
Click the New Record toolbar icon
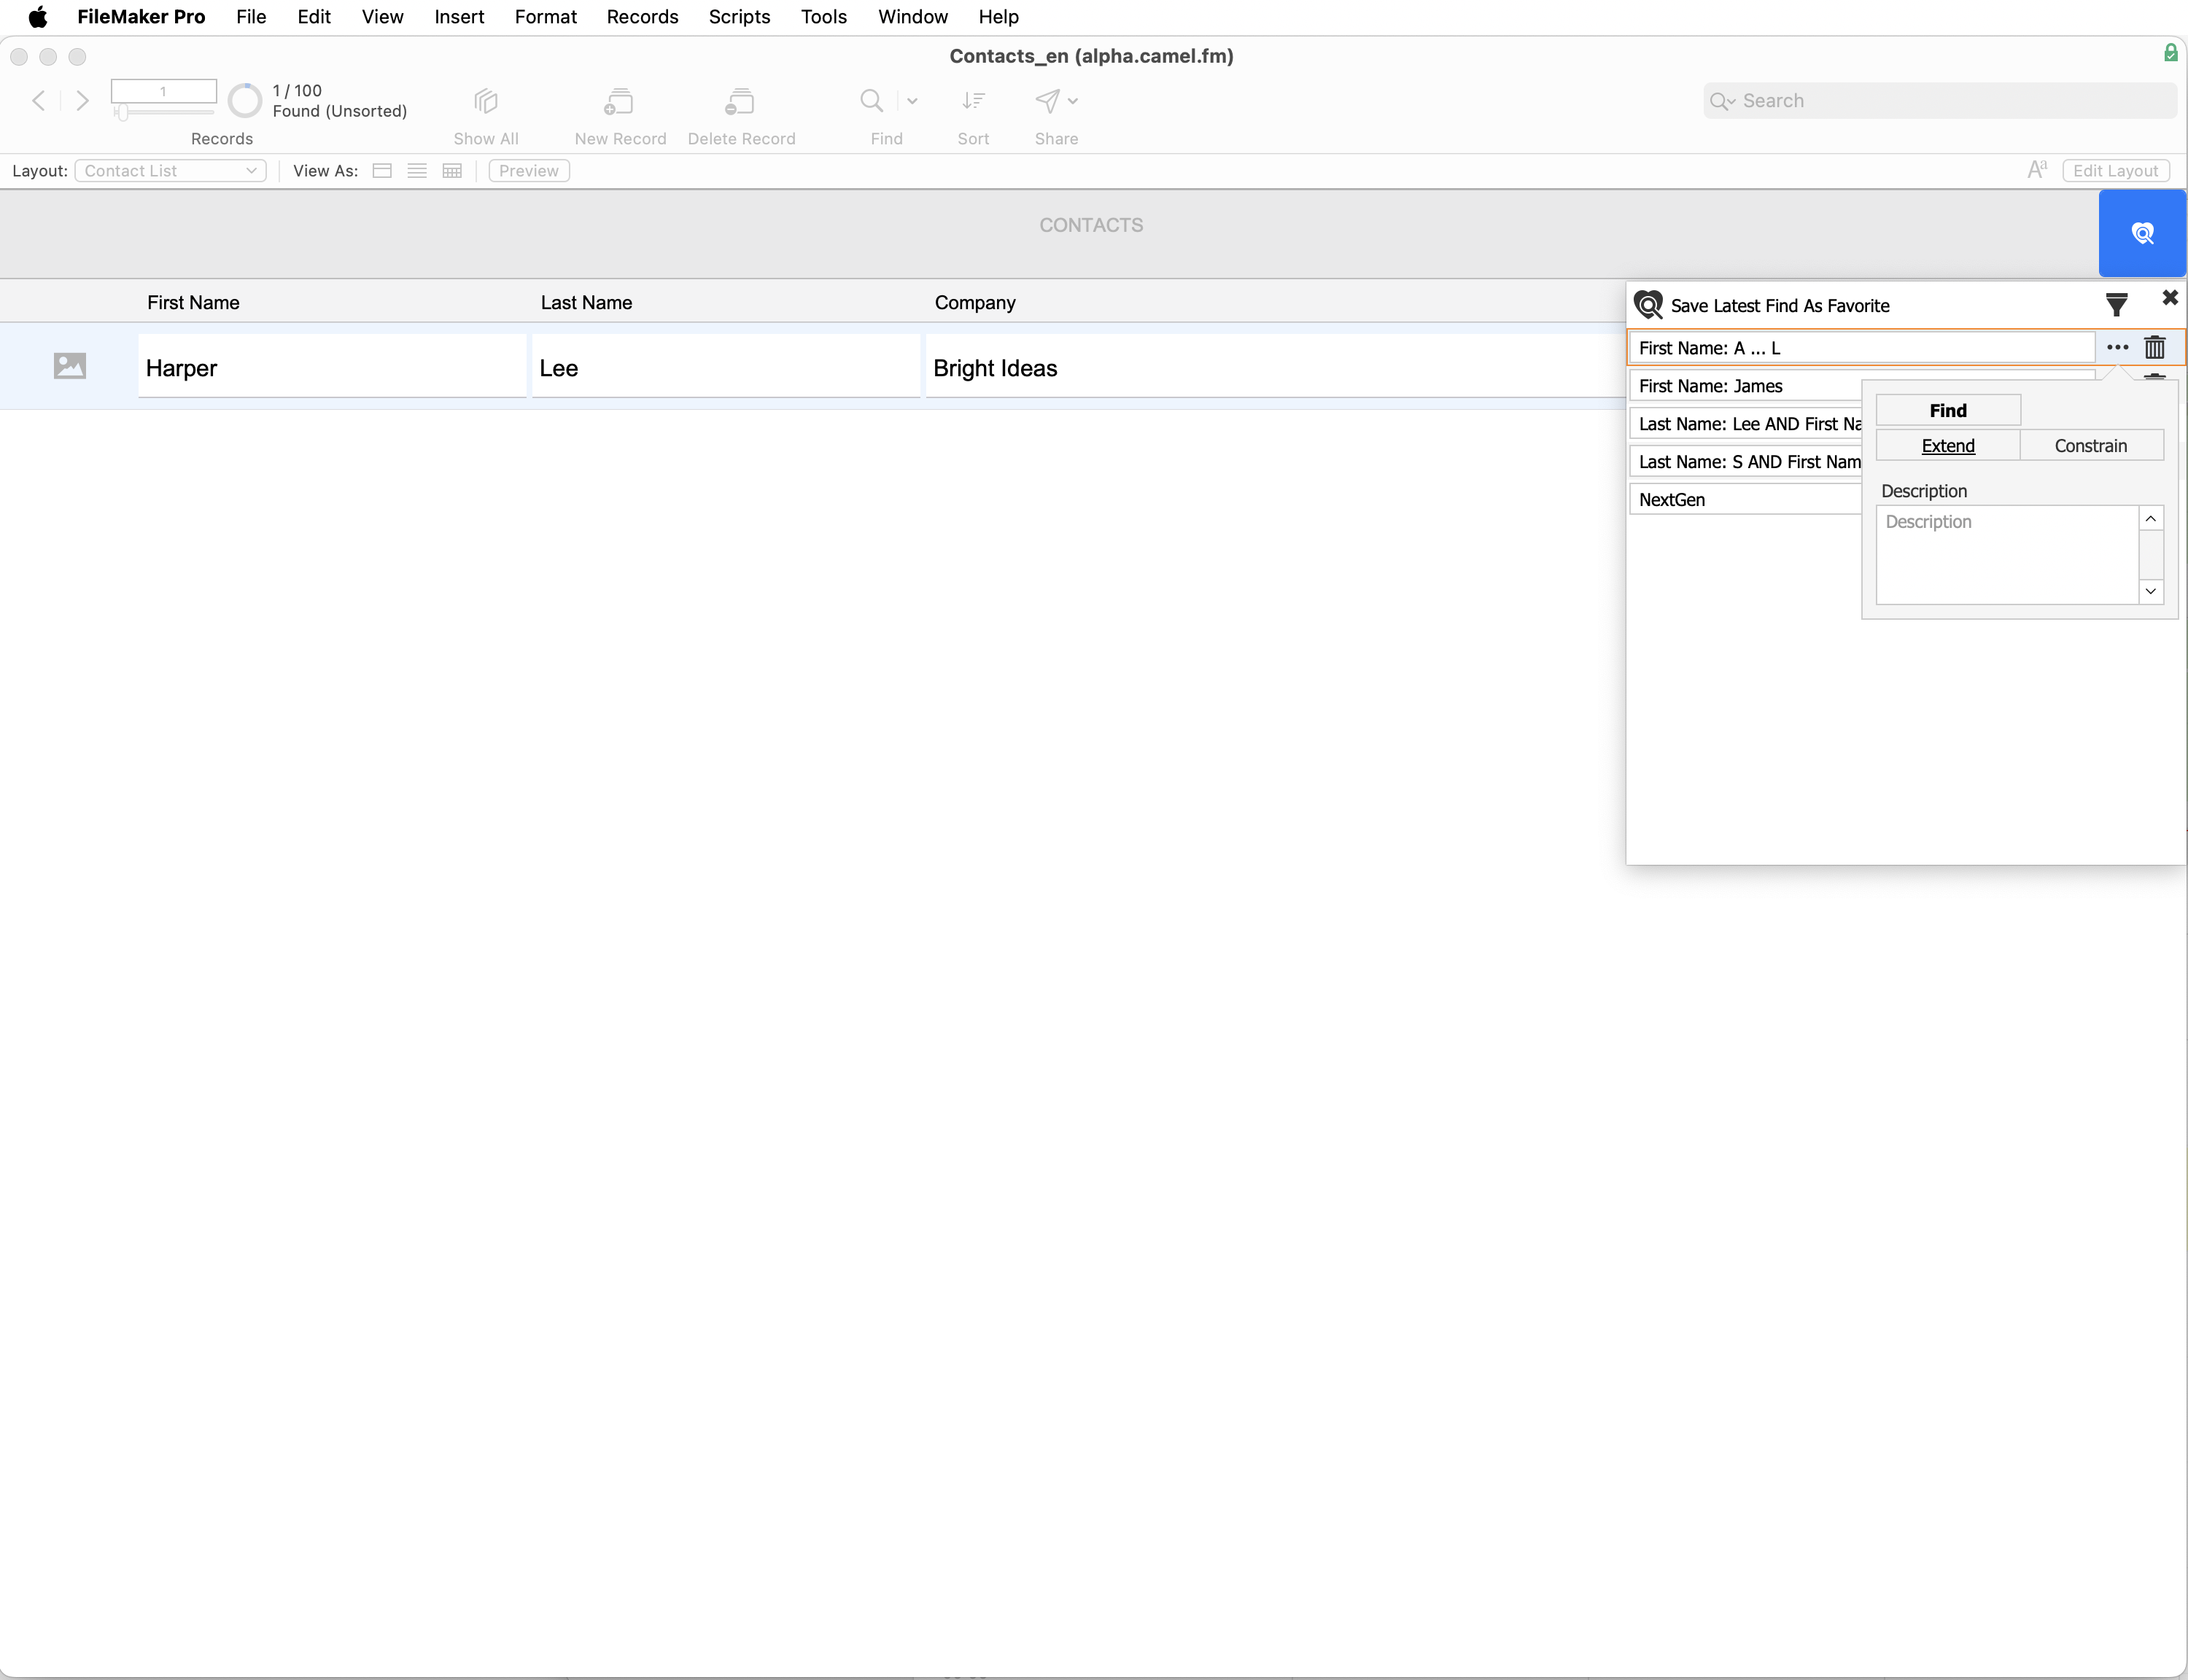click(619, 101)
